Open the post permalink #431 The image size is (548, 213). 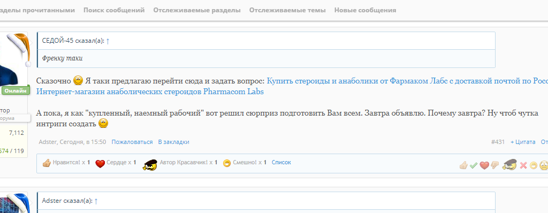pos(498,142)
